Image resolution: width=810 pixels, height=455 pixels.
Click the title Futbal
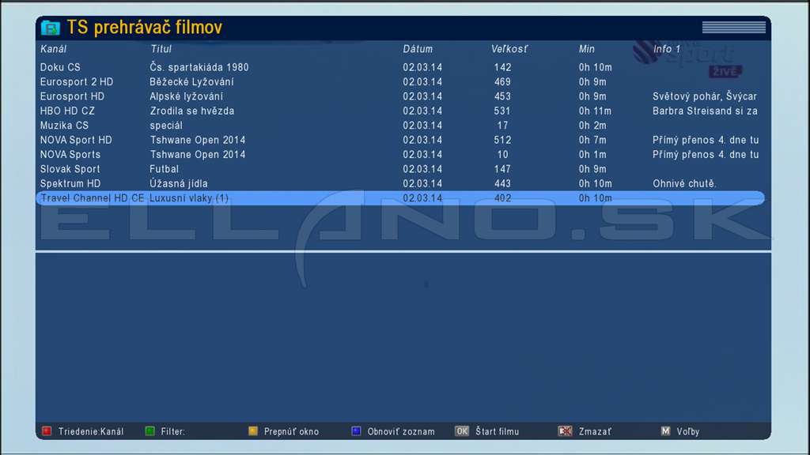point(165,169)
